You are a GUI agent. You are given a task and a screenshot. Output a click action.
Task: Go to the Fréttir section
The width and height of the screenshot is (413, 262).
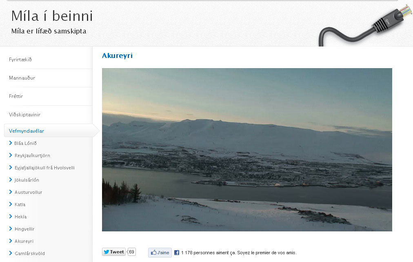(16, 96)
